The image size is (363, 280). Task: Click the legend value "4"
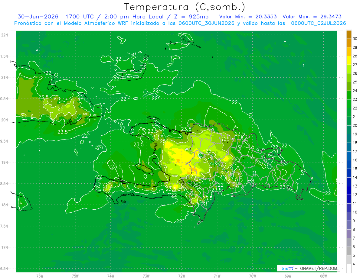[354, 264]
